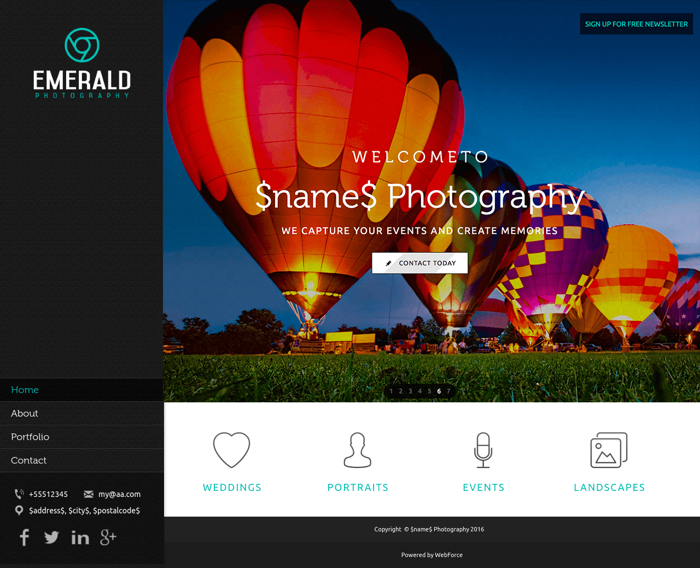This screenshot has height=568, width=700.
Task: Open the LinkedIn social icon
Action: pyautogui.click(x=80, y=537)
